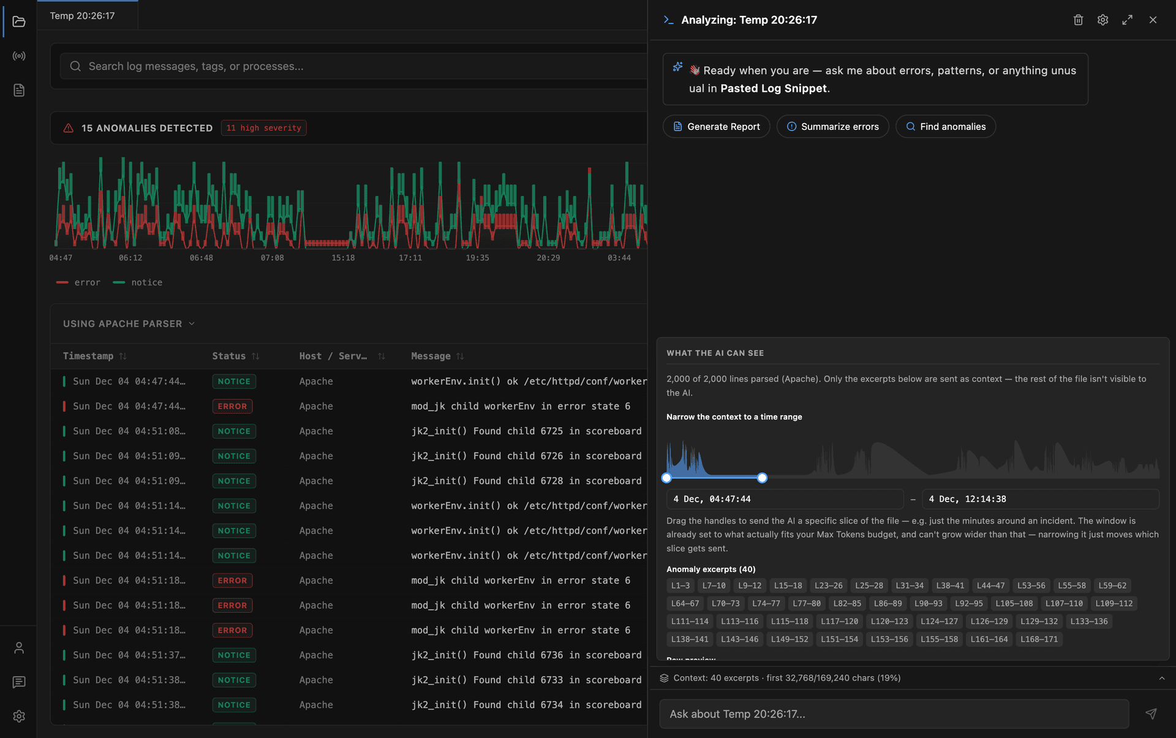Click the Context 40 excerpts status line

tap(787, 678)
